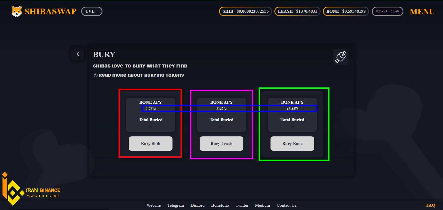Open the Discord footer link
This screenshot has width=443, height=210.
coord(197,205)
